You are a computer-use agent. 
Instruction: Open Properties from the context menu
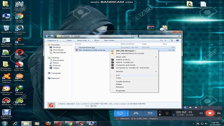click(x=134, y=91)
